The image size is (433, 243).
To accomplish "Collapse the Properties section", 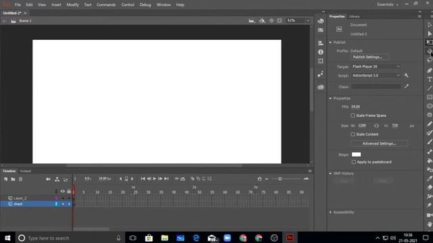I will click(330, 99).
